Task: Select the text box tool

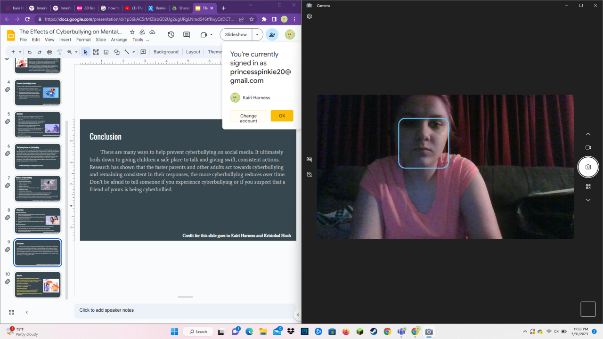Action: 96,52
